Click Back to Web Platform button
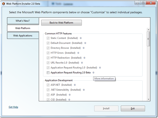The image size is (158, 118). [61, 22]
